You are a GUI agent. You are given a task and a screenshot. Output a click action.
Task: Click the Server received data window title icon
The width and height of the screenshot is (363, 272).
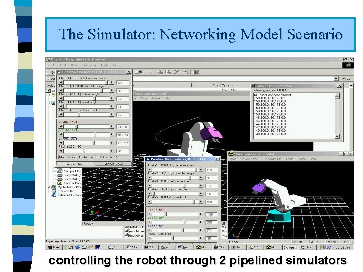point(254,86)
